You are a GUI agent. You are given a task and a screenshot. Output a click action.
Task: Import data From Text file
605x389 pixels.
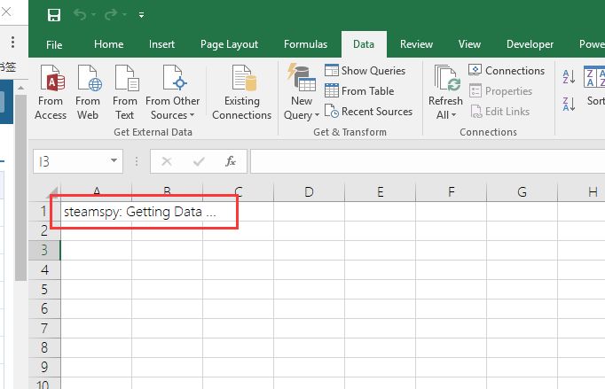pyautogui.click(x=125, y=92)
